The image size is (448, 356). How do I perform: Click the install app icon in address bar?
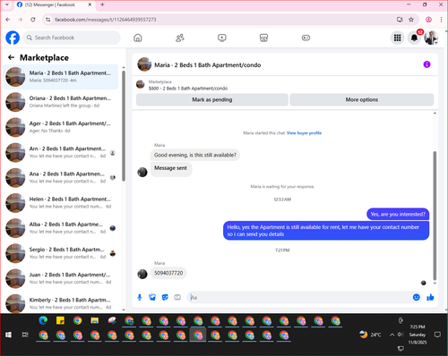(400, 20)
